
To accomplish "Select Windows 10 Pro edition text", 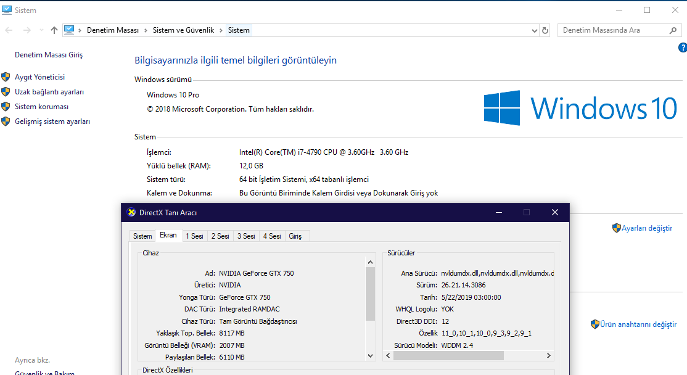I will [173, 95].
